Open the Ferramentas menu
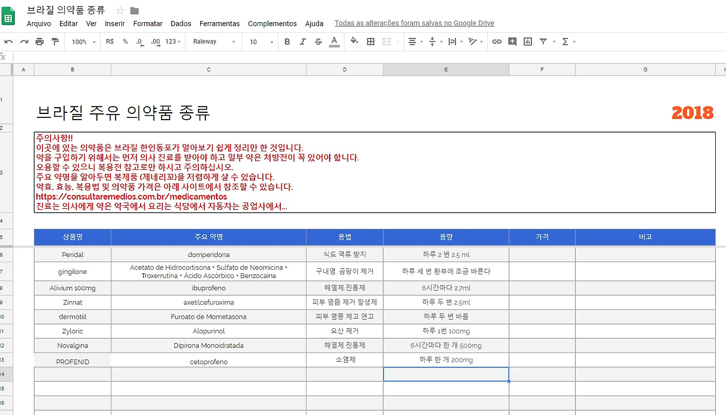Image resolution: width=726 pixels, height=415 pixels. tap(220, 23)
